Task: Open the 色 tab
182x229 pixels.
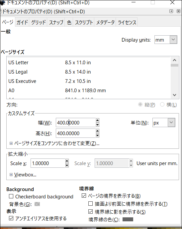Action: [69, 22]
